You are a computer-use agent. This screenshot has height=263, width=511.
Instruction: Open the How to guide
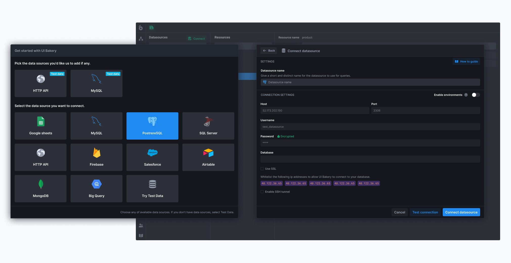[466, 61]
